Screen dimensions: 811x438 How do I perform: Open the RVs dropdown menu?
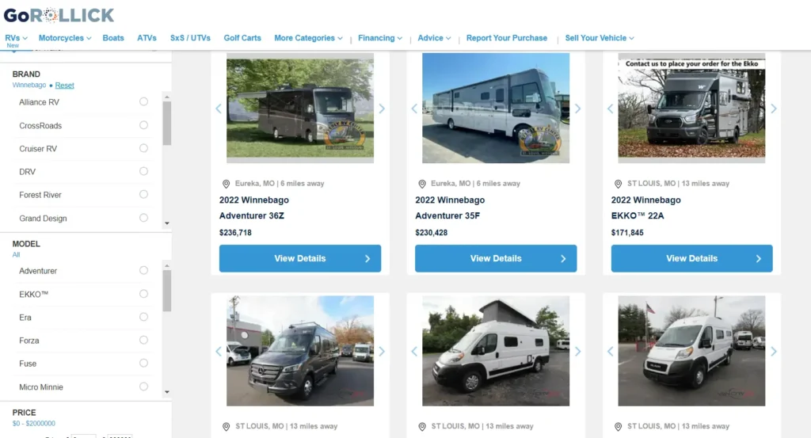tap(16, 38)
